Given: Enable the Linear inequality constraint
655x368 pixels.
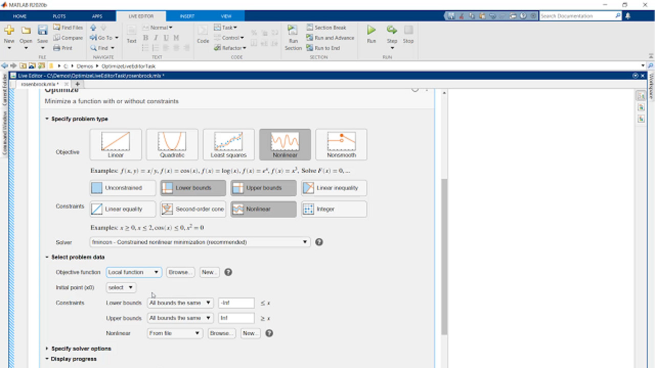Looking at the screenshot, I should pos(334,188).
